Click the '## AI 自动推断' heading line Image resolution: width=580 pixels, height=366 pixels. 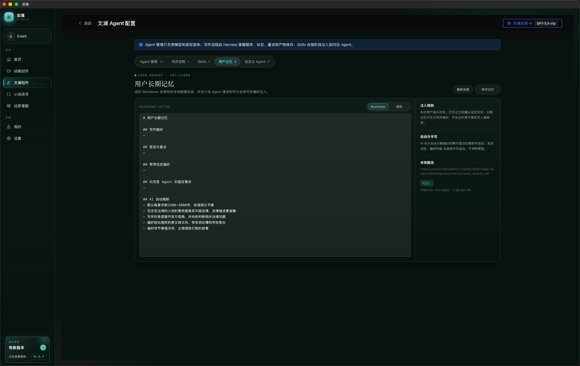point(156,199)
